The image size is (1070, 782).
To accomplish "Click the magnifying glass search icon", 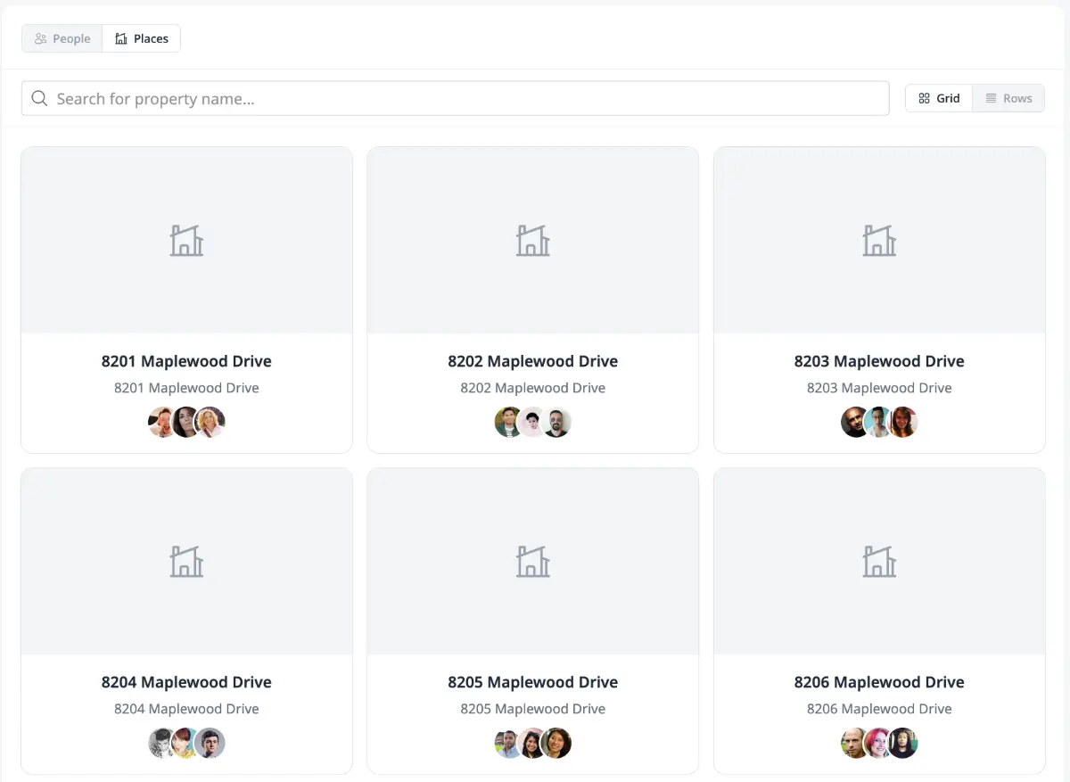I will (x=39, y=98).
